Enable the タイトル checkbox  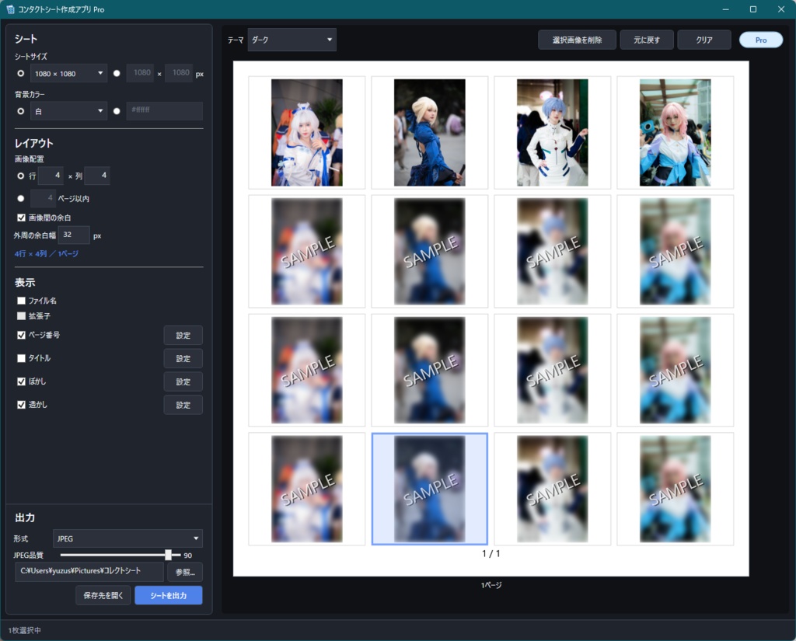[x=21, y=358]
